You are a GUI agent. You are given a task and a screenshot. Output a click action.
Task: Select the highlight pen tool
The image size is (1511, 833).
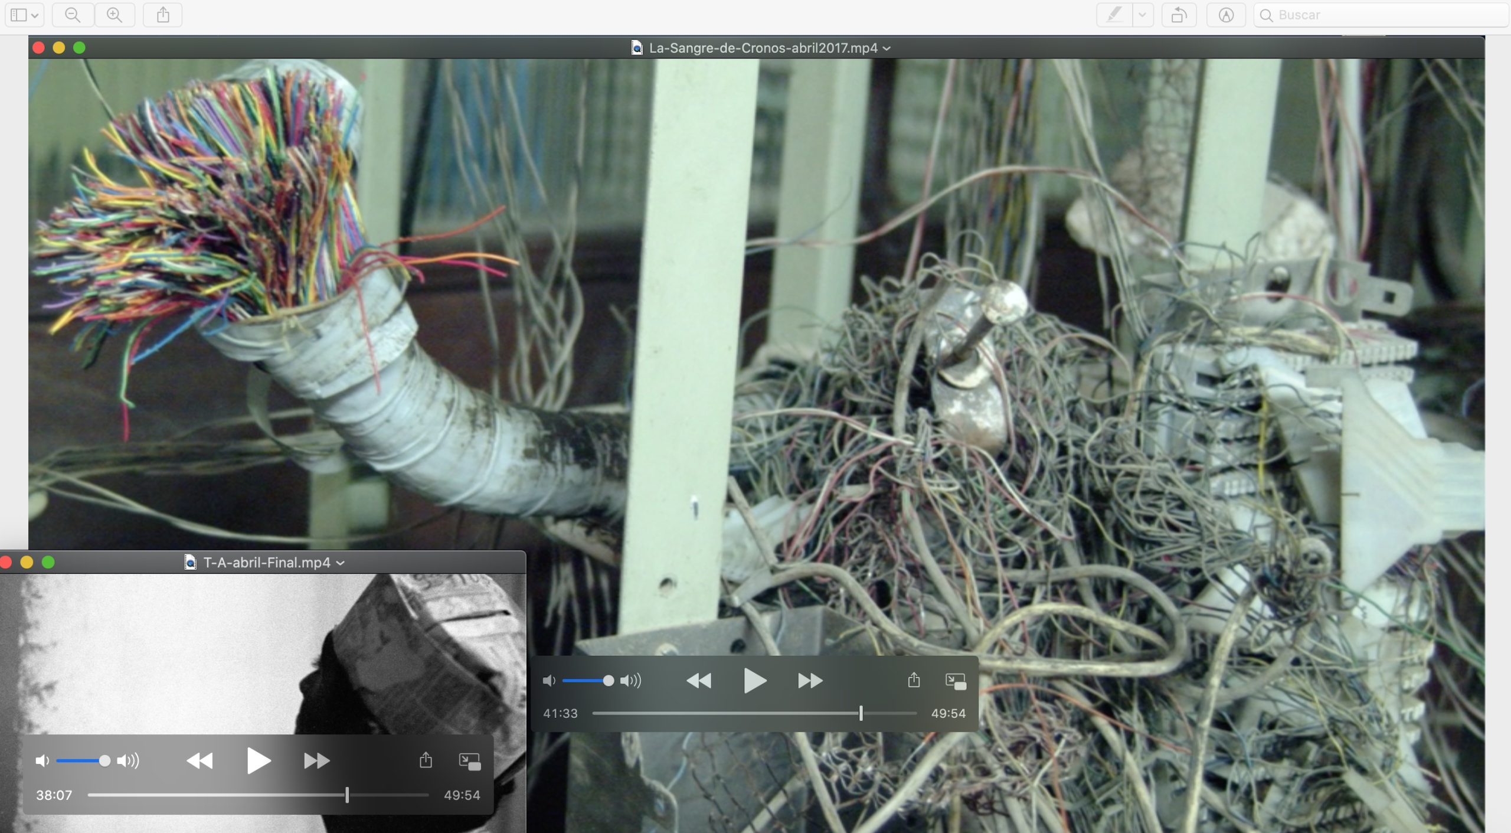(x=1114, y=15)
